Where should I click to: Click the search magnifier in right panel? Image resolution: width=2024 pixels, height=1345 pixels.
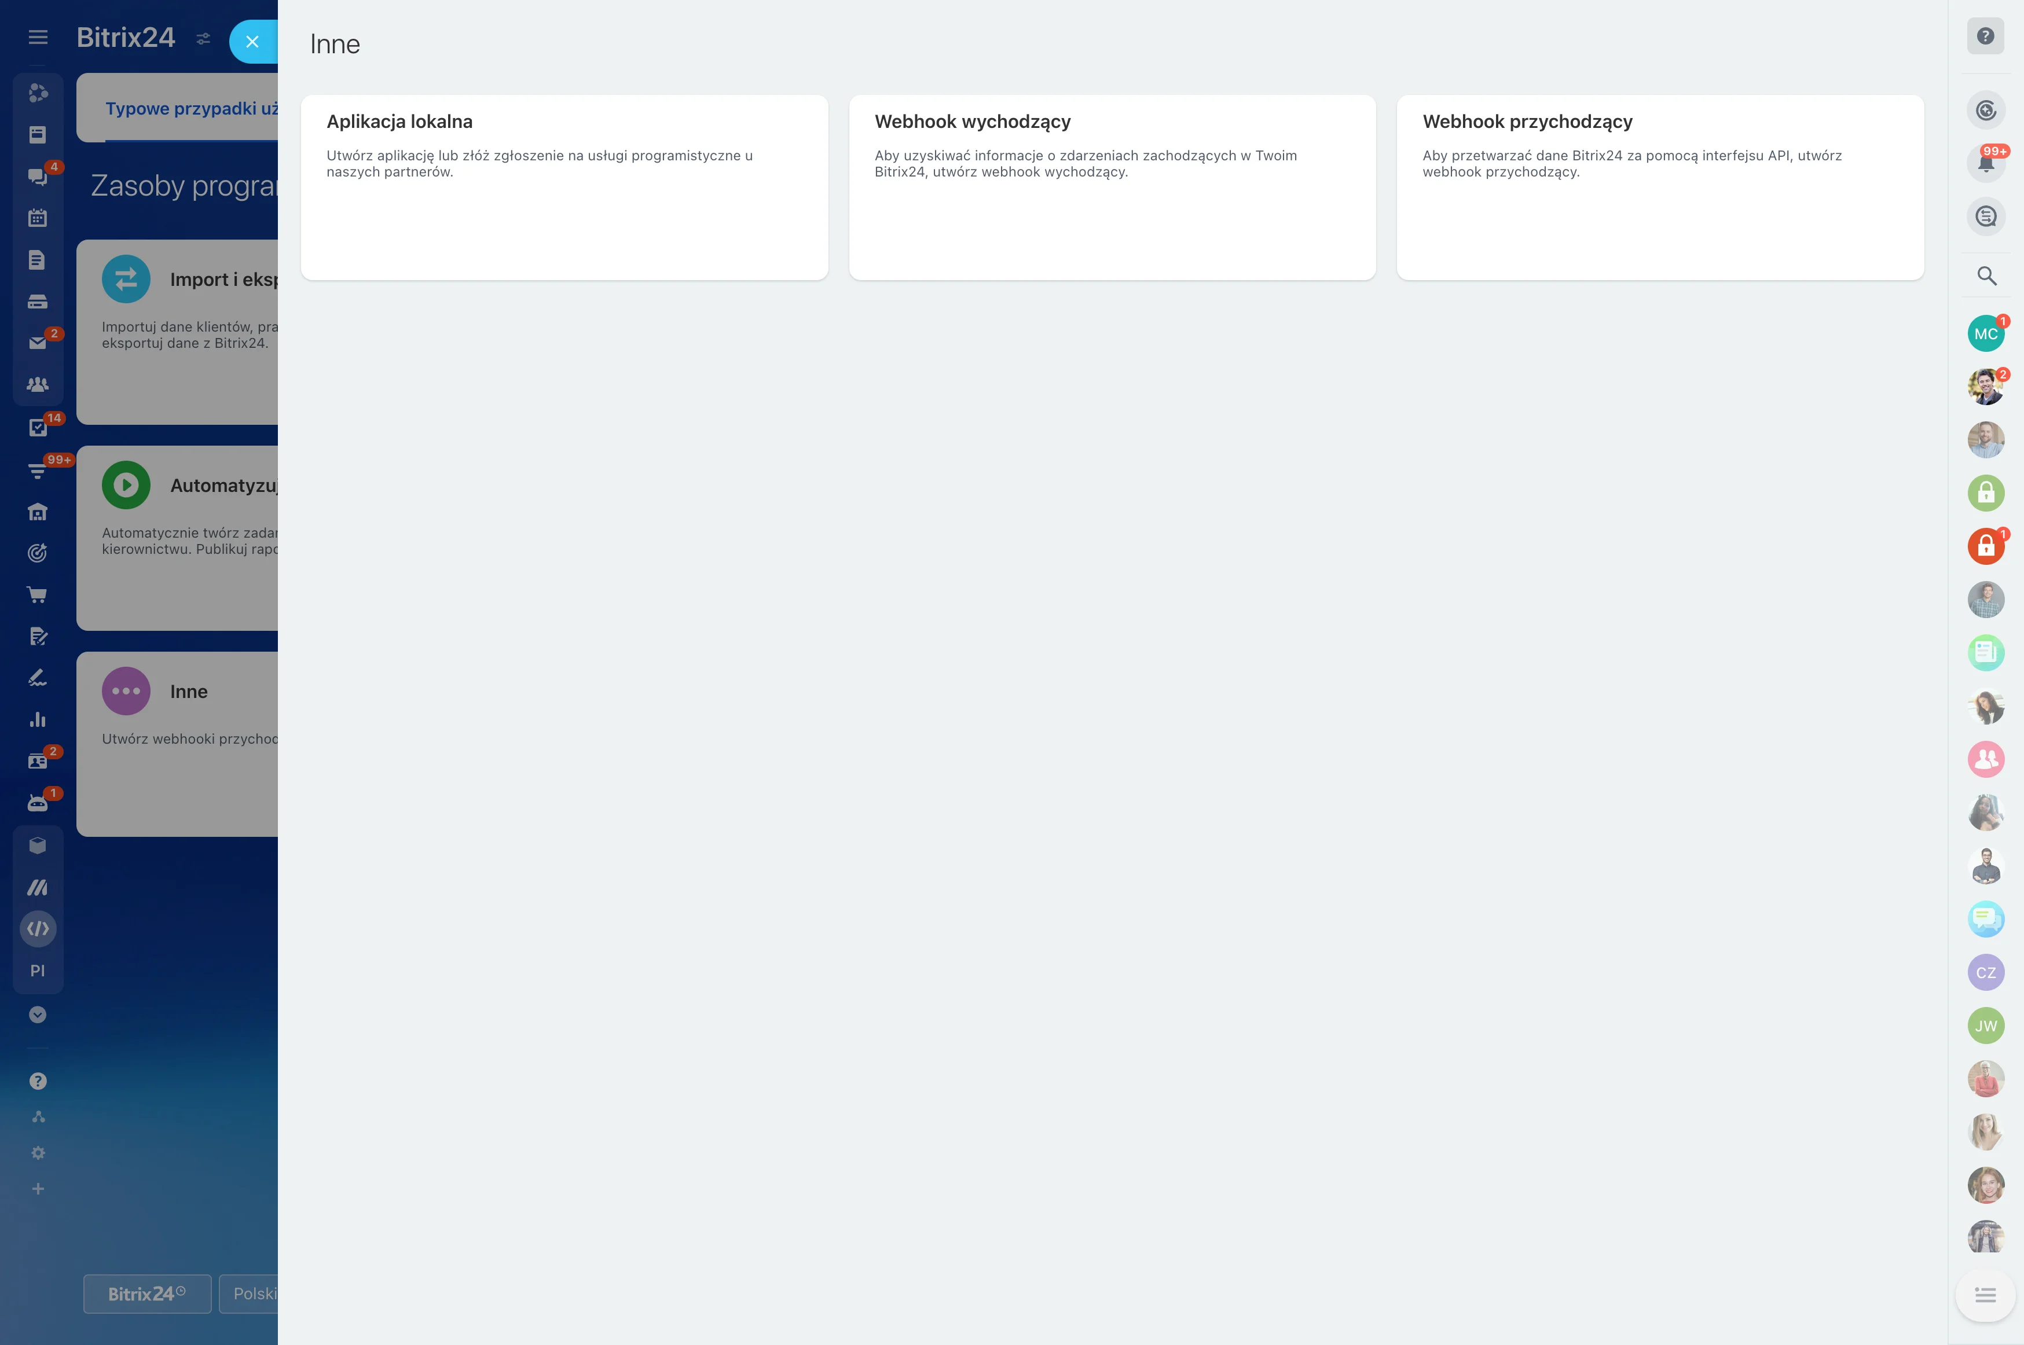pyautogui.click(x=1986, y=275)
